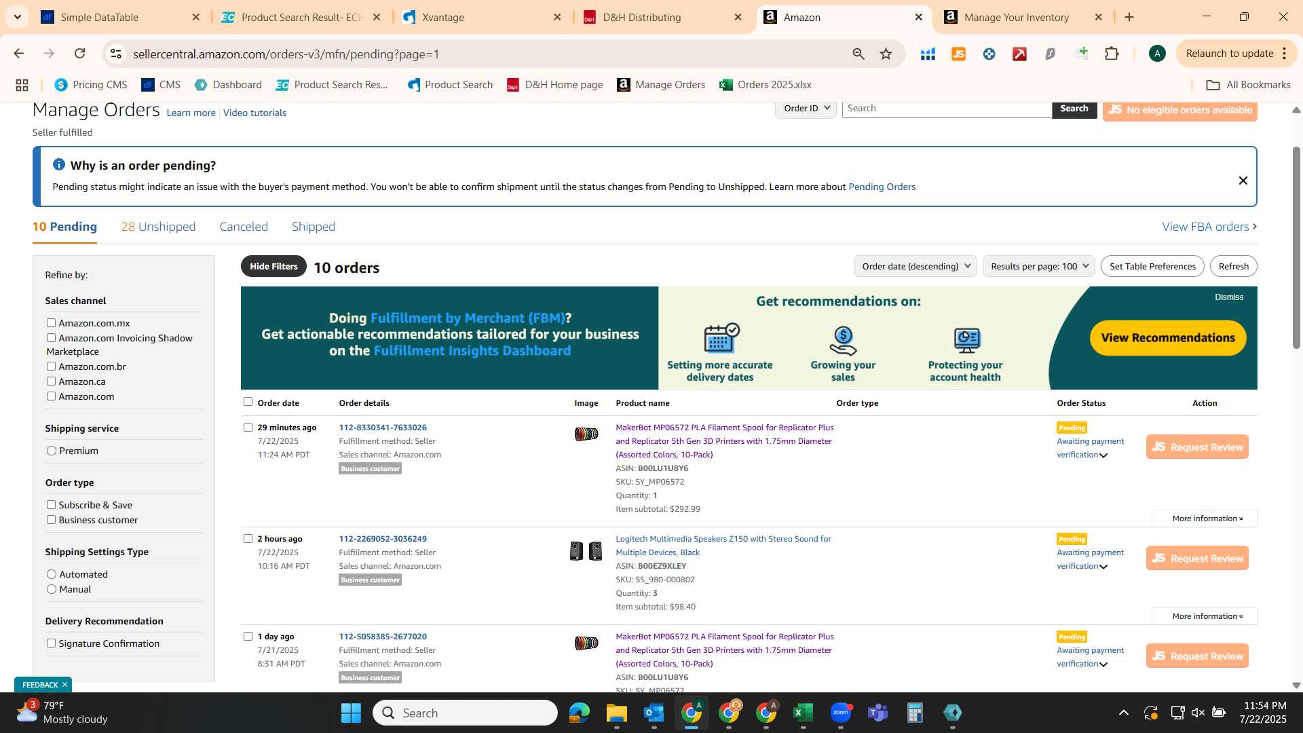Click in the order Search input field

(x=947, y=109)
